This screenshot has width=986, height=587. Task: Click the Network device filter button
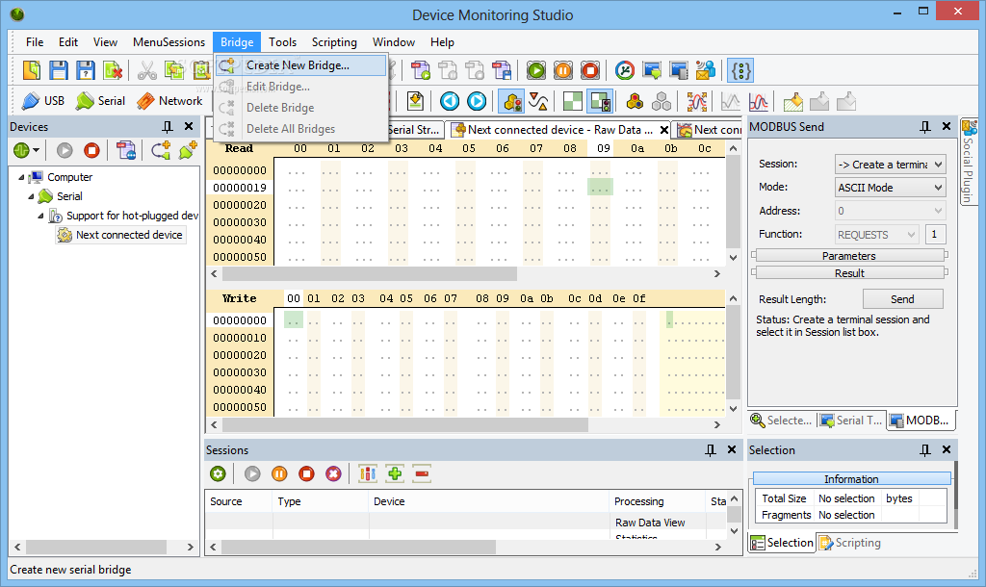click(x=169, y=101)
